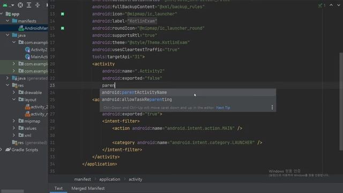Collapse the layout folder

[14, 100]
